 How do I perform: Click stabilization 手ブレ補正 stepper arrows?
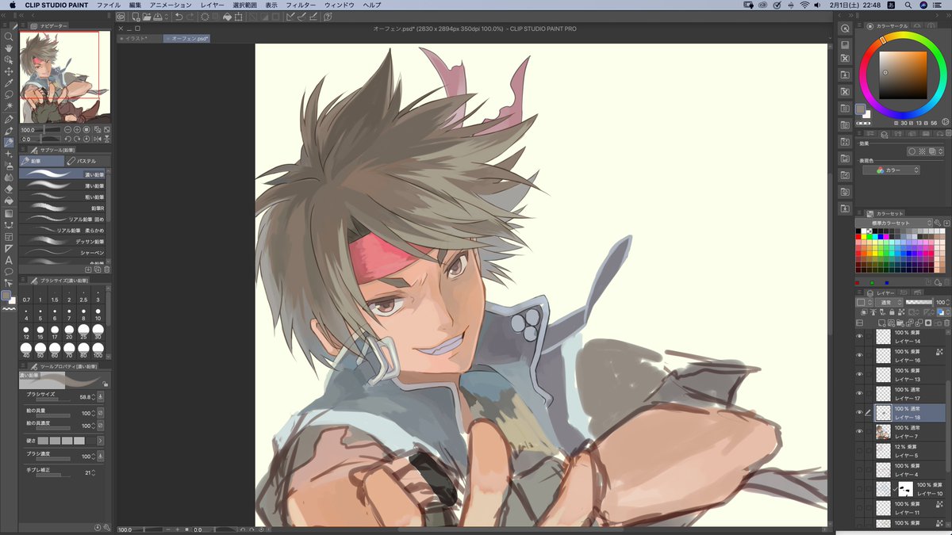93,472
